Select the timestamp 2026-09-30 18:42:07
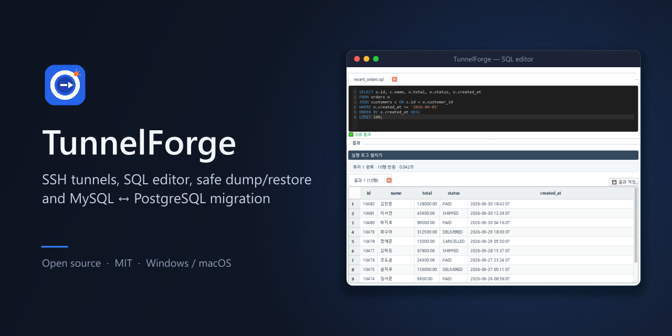 tap(550, 204)
